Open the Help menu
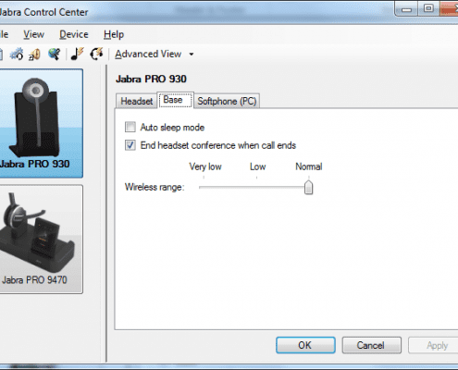458x370 pixels. pos(114,34)
